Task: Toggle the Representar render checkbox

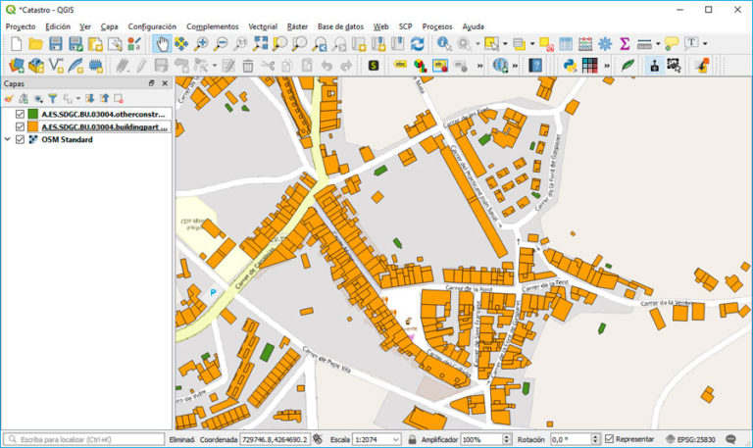Action: click(610, 439)
